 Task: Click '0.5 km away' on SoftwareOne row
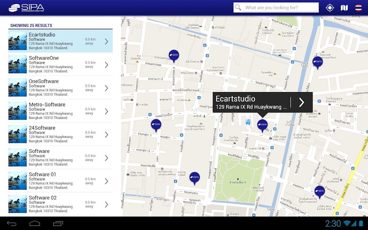(x=90, y=65)
